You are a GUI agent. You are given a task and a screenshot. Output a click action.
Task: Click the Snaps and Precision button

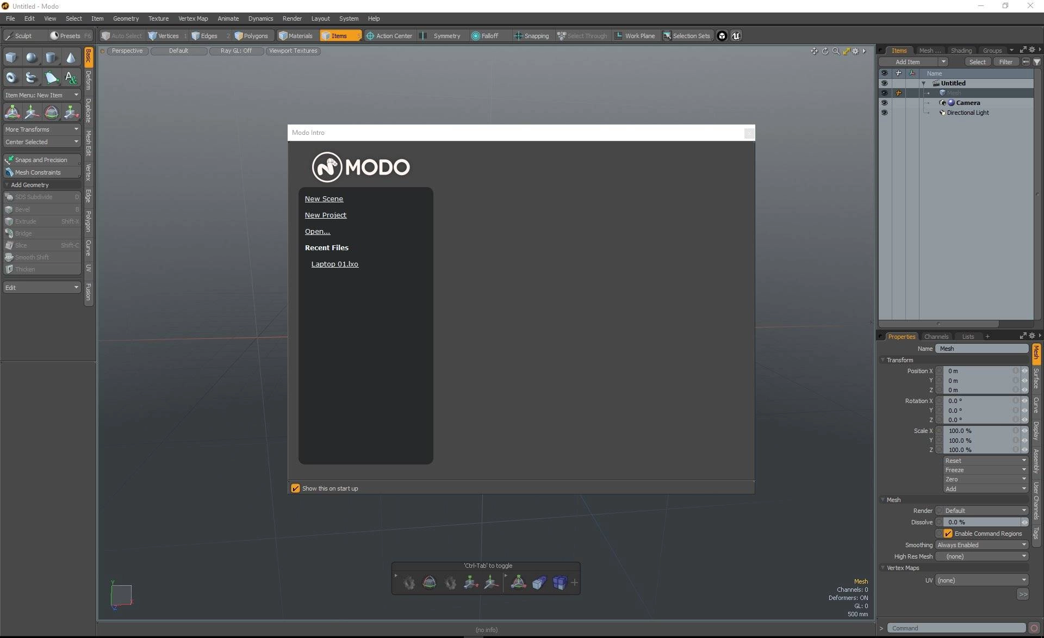coord(42,160)
